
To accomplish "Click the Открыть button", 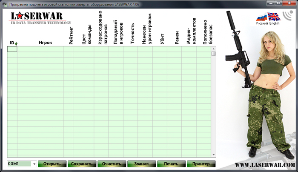I will pyautogui.click(x=52, y=164).
